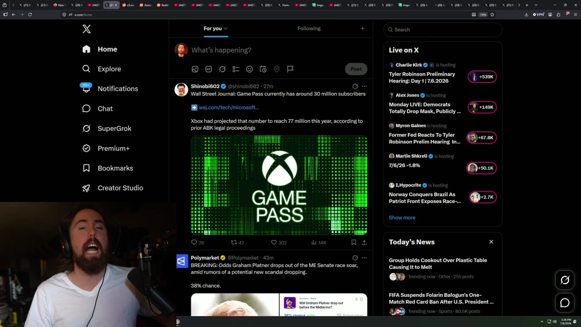
Task: Open more options on Shinobi602 post
Action: pos(364,86)
